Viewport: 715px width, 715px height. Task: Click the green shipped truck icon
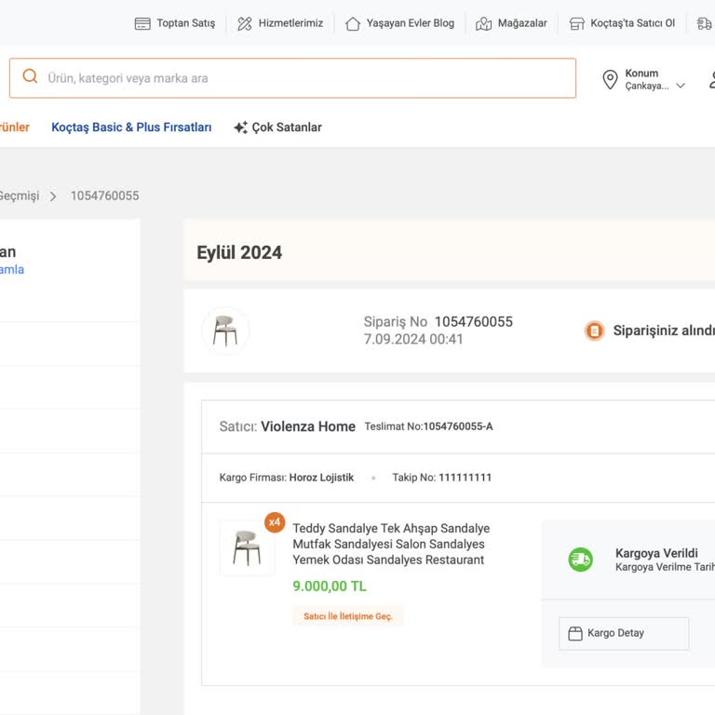pyautogui.click(x=581, y=560)
